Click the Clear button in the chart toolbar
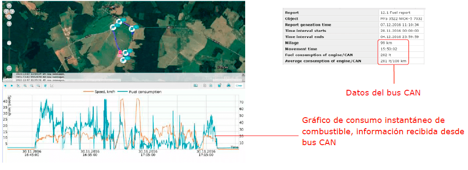 [x=239, y=85]
